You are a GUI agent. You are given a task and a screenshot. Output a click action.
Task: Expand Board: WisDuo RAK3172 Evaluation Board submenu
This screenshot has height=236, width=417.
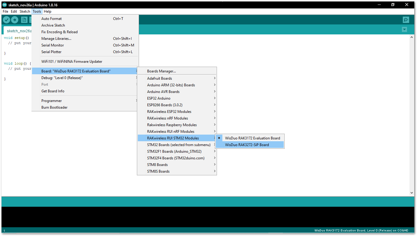pos(85,71)
